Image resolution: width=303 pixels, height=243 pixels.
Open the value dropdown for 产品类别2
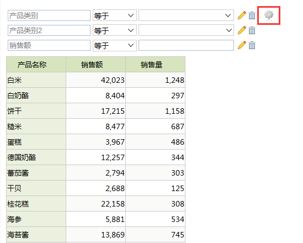(x=187, y=30)
